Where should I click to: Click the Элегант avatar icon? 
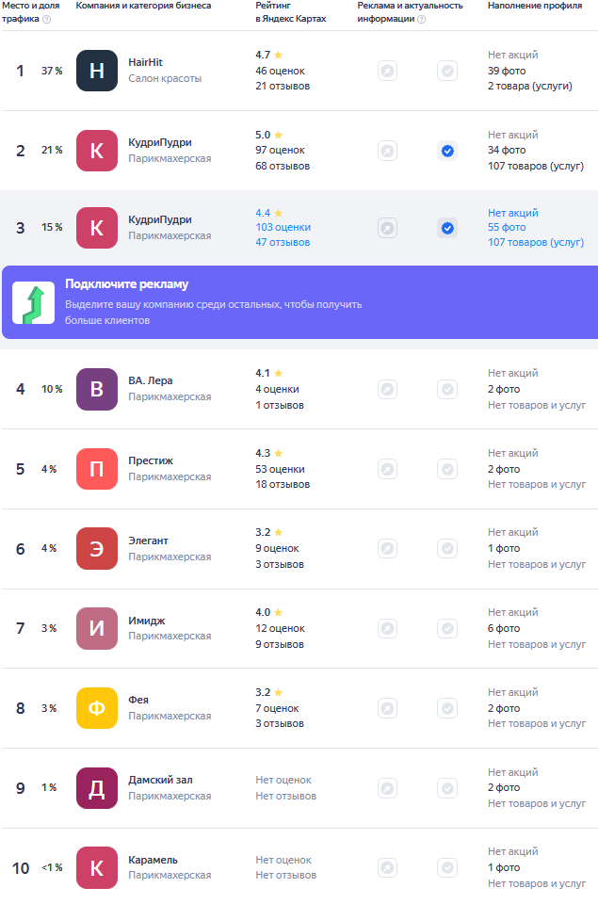coord(97,548)
